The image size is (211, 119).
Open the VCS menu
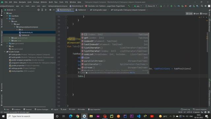click(x=66, y=2)
